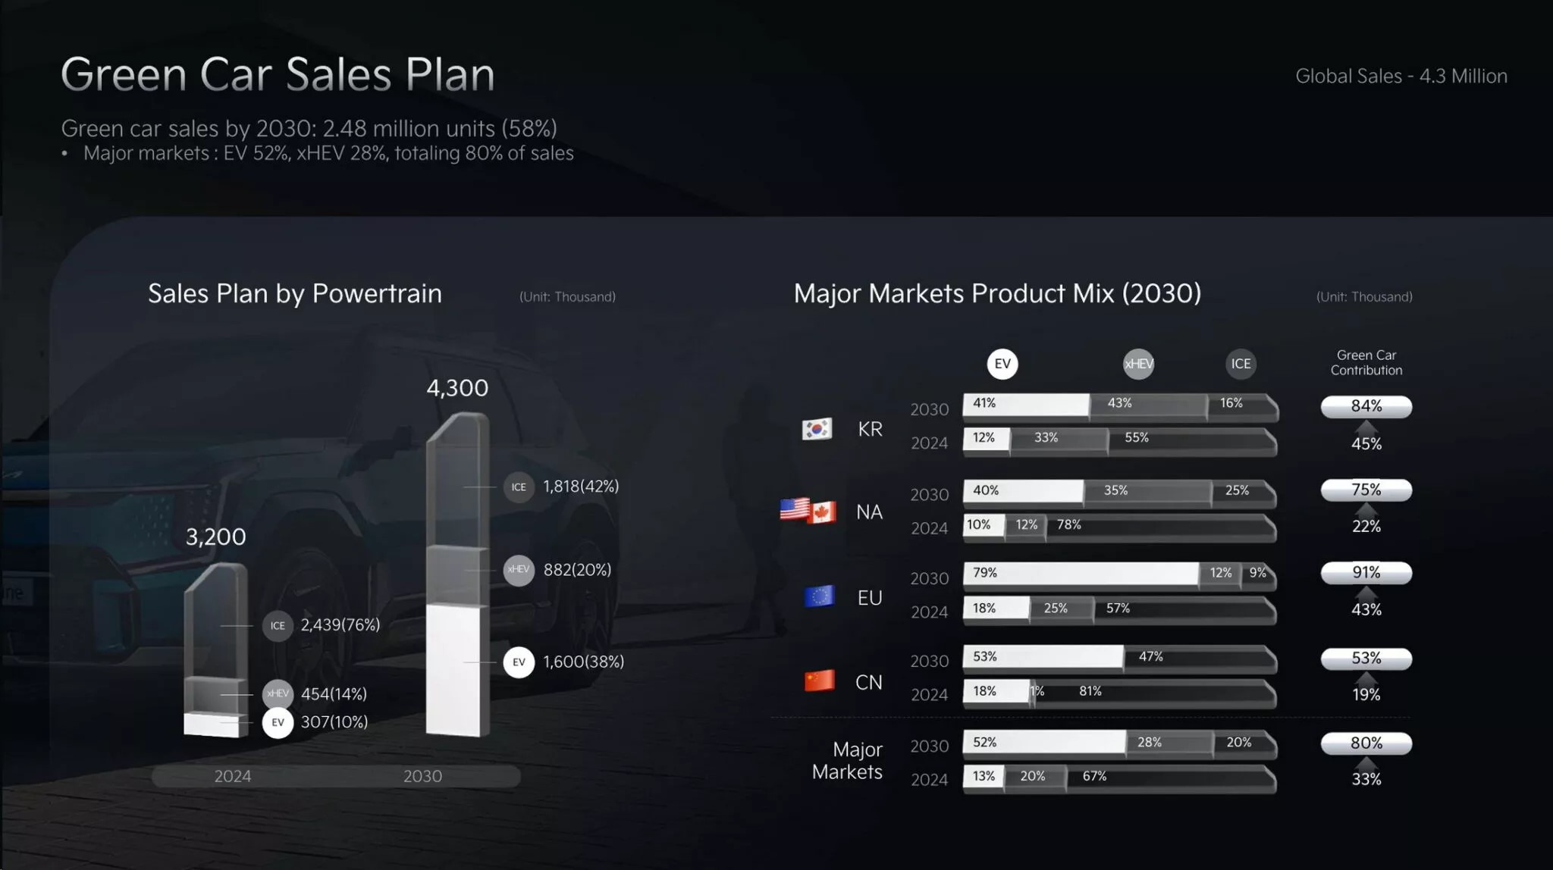
Task: Click the South Korea flag icon
Action: (817, 429)
